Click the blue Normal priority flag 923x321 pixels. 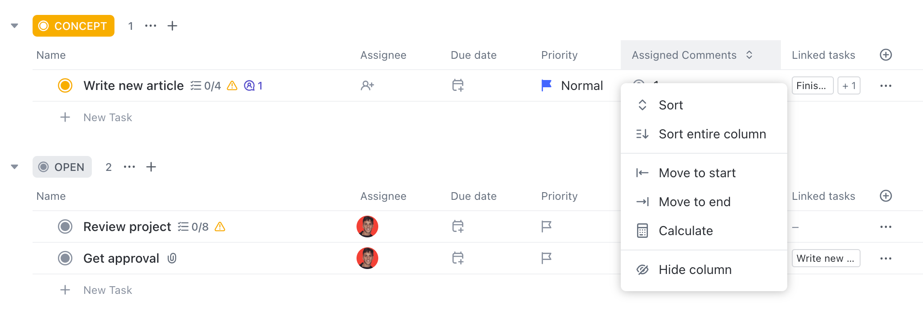(x=547, y=85)
